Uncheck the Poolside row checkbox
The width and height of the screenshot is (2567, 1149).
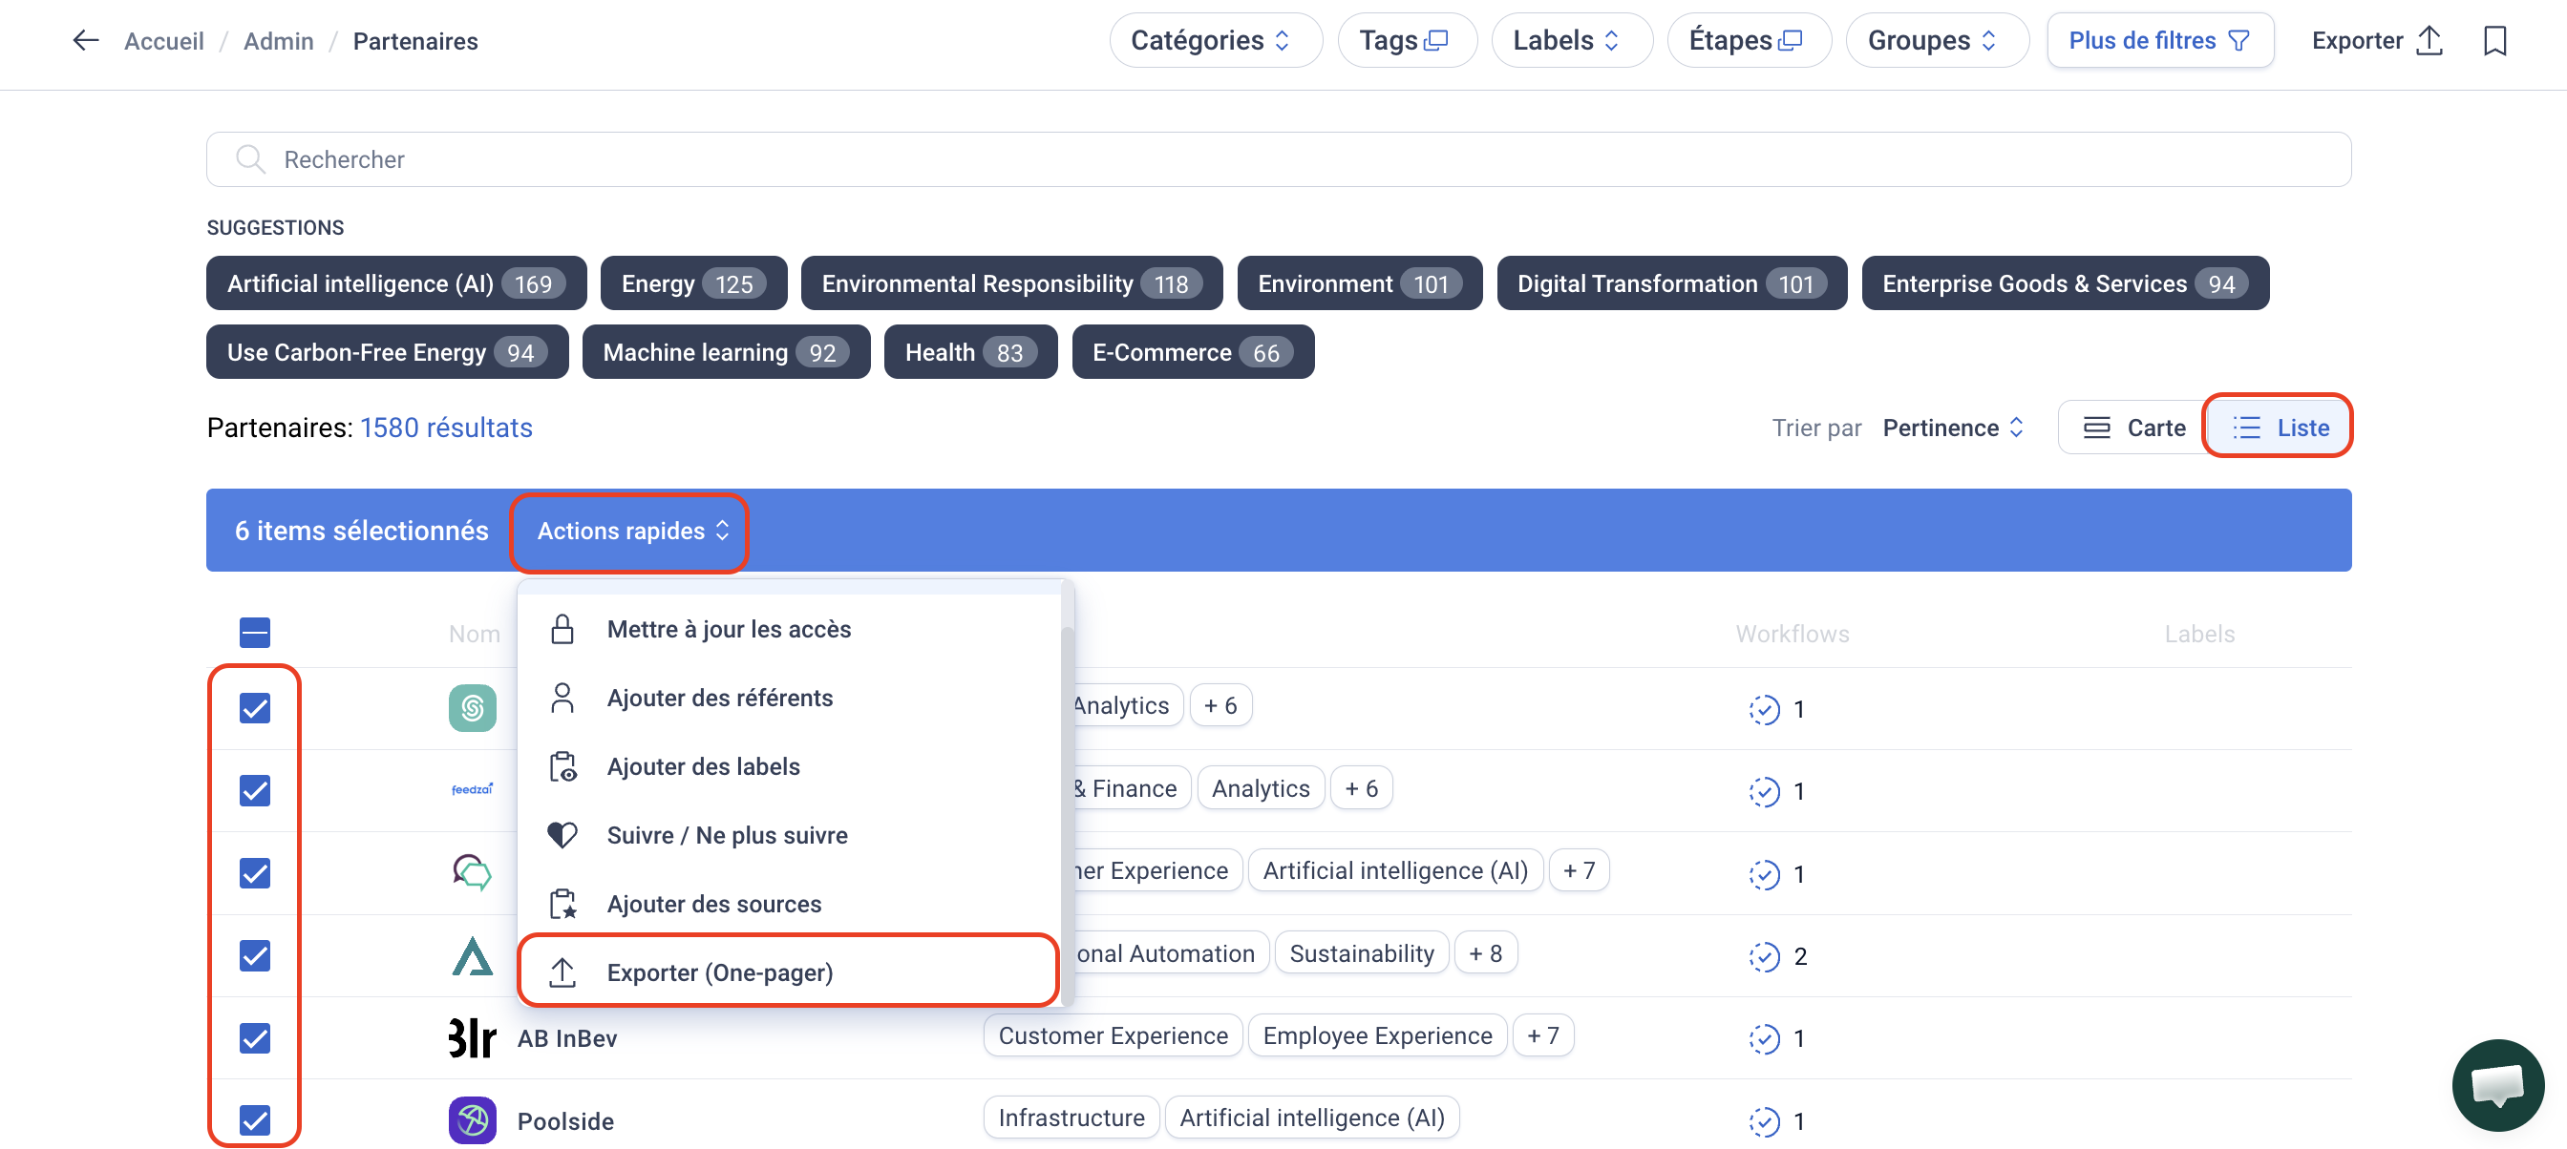pos(255,1120)
